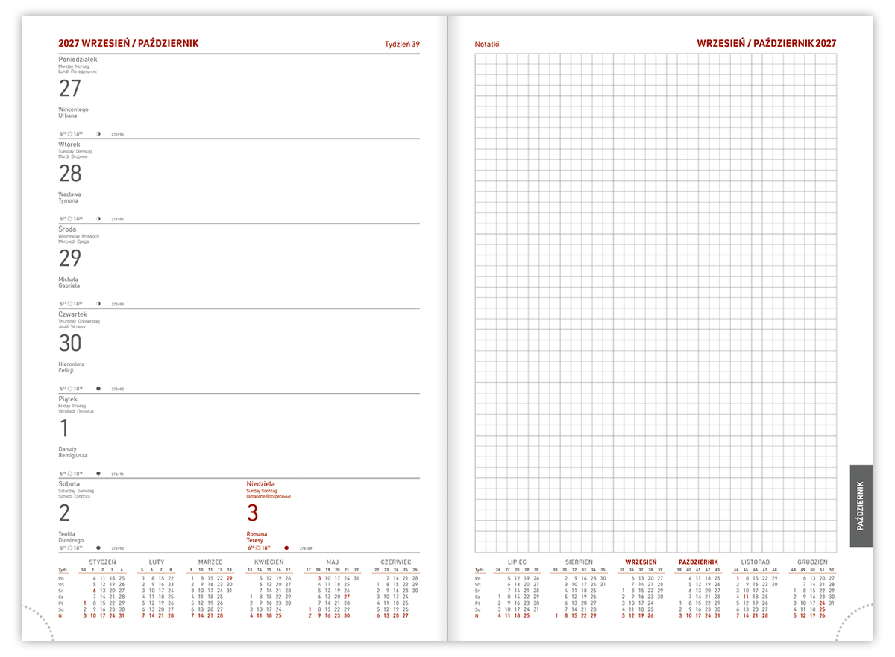Select the red 'Niedziela' day heading
895x657 pixels.
point(261,484)
